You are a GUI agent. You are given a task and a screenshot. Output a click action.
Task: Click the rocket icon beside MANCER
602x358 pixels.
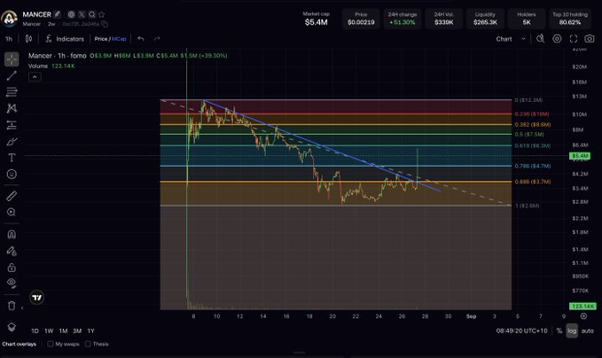[58, 14]
